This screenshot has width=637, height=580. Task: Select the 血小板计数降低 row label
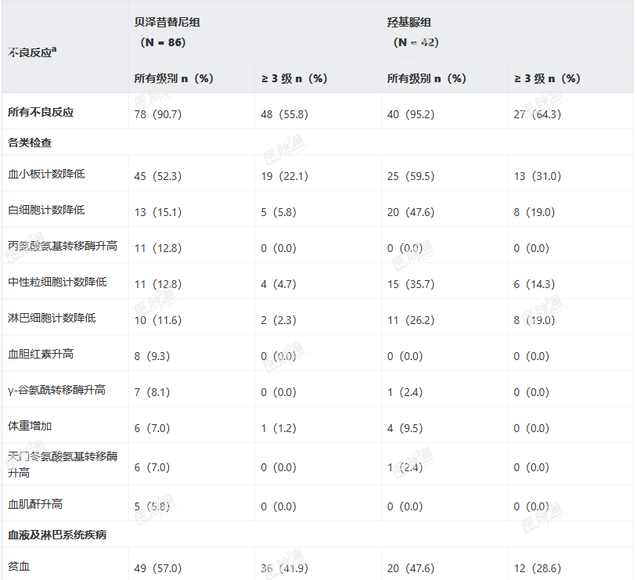pos(46,174)
